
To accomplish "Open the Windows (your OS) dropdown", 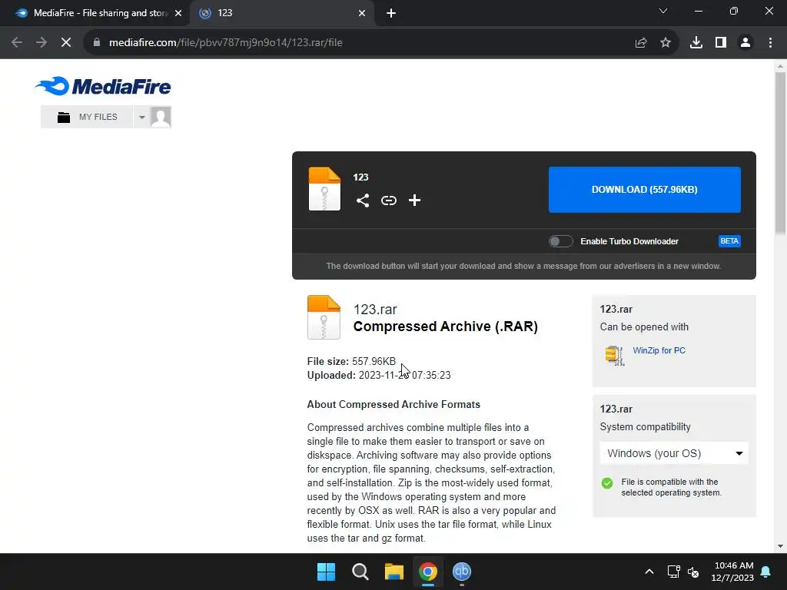I will [x=673, y=453].
